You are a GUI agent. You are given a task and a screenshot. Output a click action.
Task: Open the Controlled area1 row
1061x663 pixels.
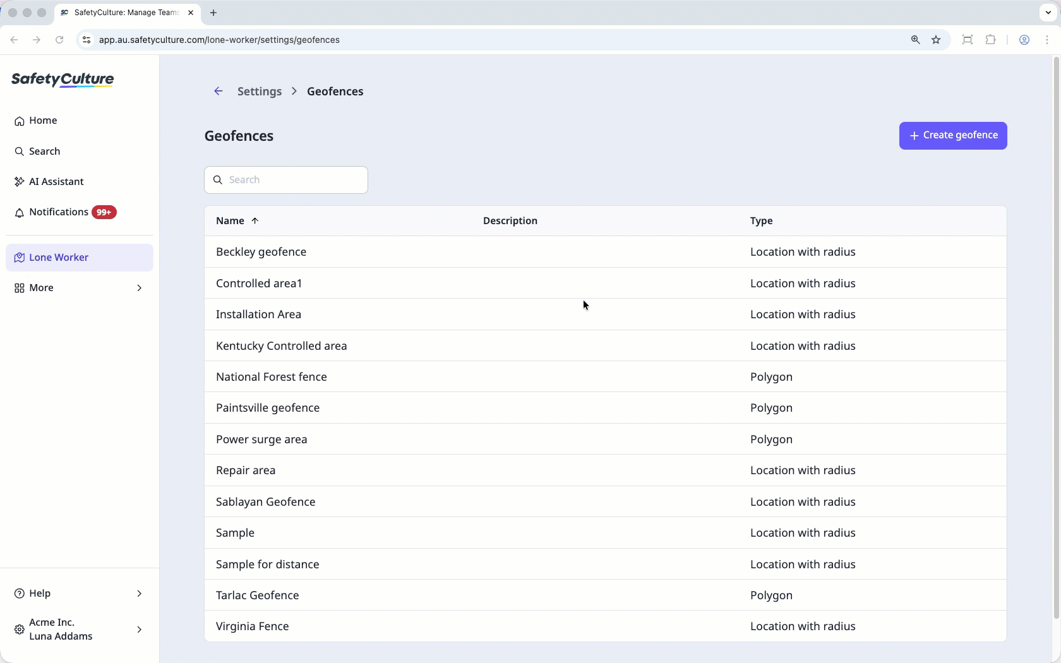click(x=605, y=284)
